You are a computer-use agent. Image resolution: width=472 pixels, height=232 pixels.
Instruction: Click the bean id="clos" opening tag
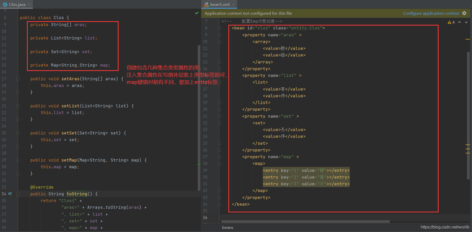coord(278,28)
